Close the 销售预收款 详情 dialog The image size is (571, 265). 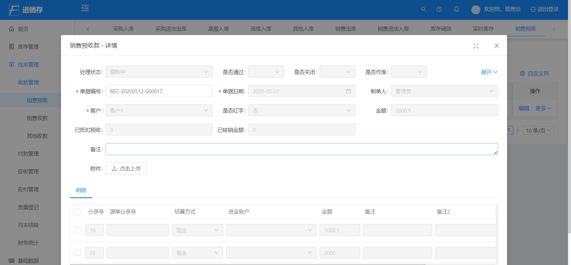(496, 46)
